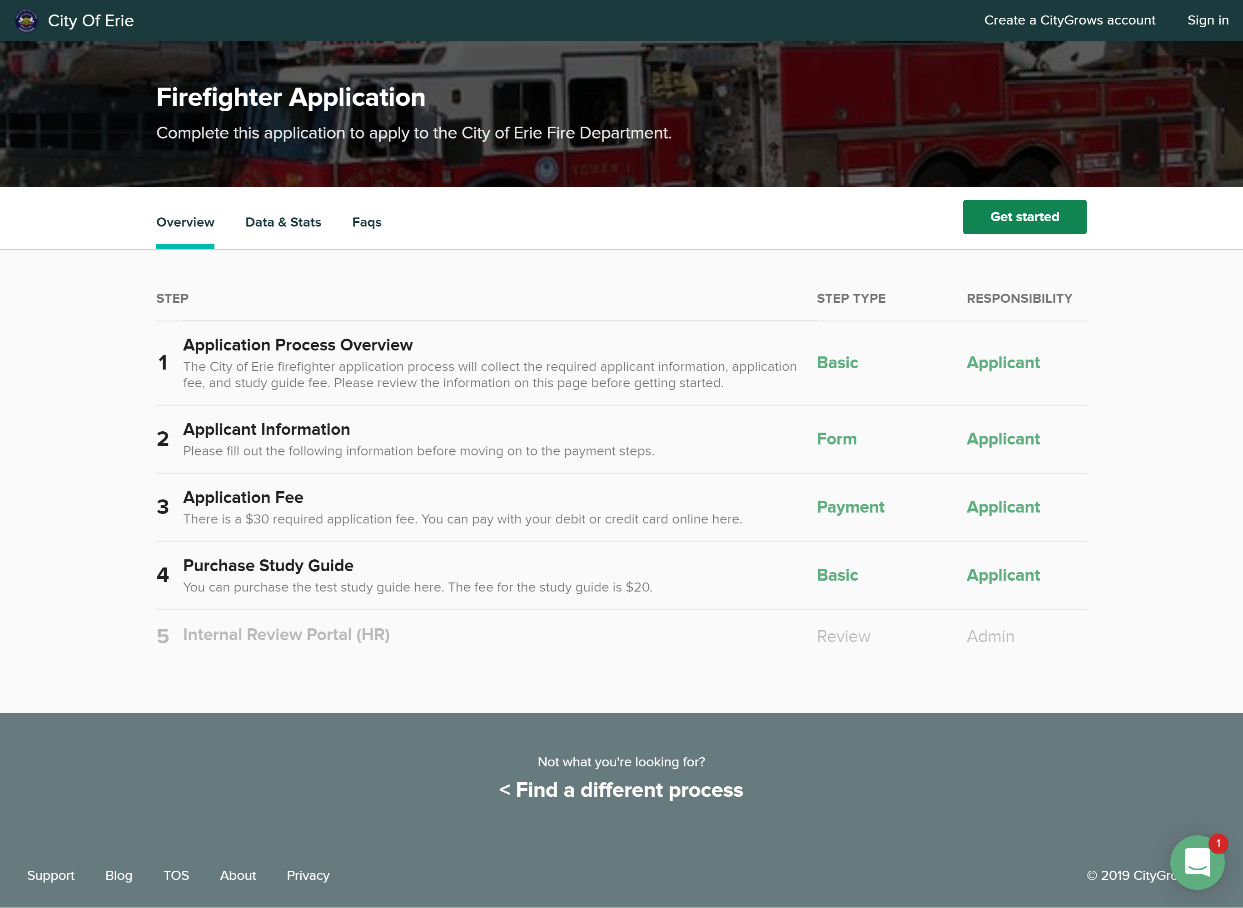1243x908 pixels.
Task: Open the Purchase Study Guide step
Action: coord(268,566)
